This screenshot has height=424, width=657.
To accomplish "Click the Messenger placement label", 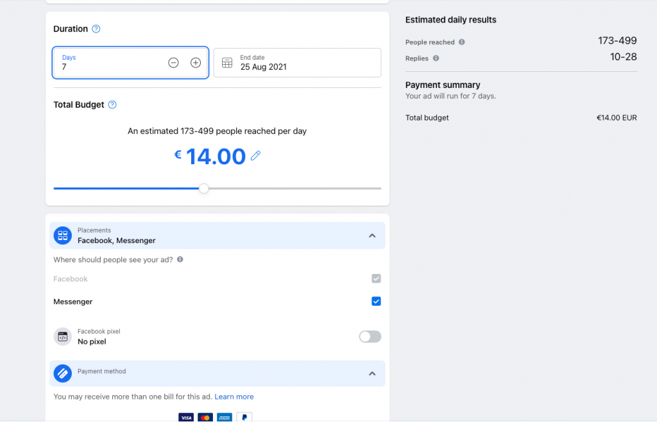I will pos(73,301).
